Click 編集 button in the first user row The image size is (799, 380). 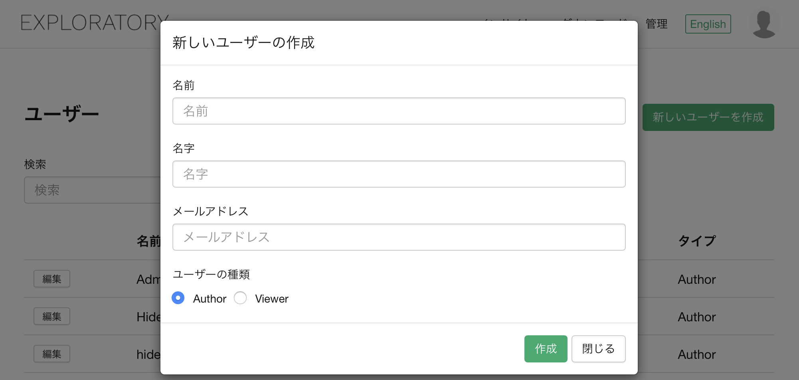click(52, 279)
